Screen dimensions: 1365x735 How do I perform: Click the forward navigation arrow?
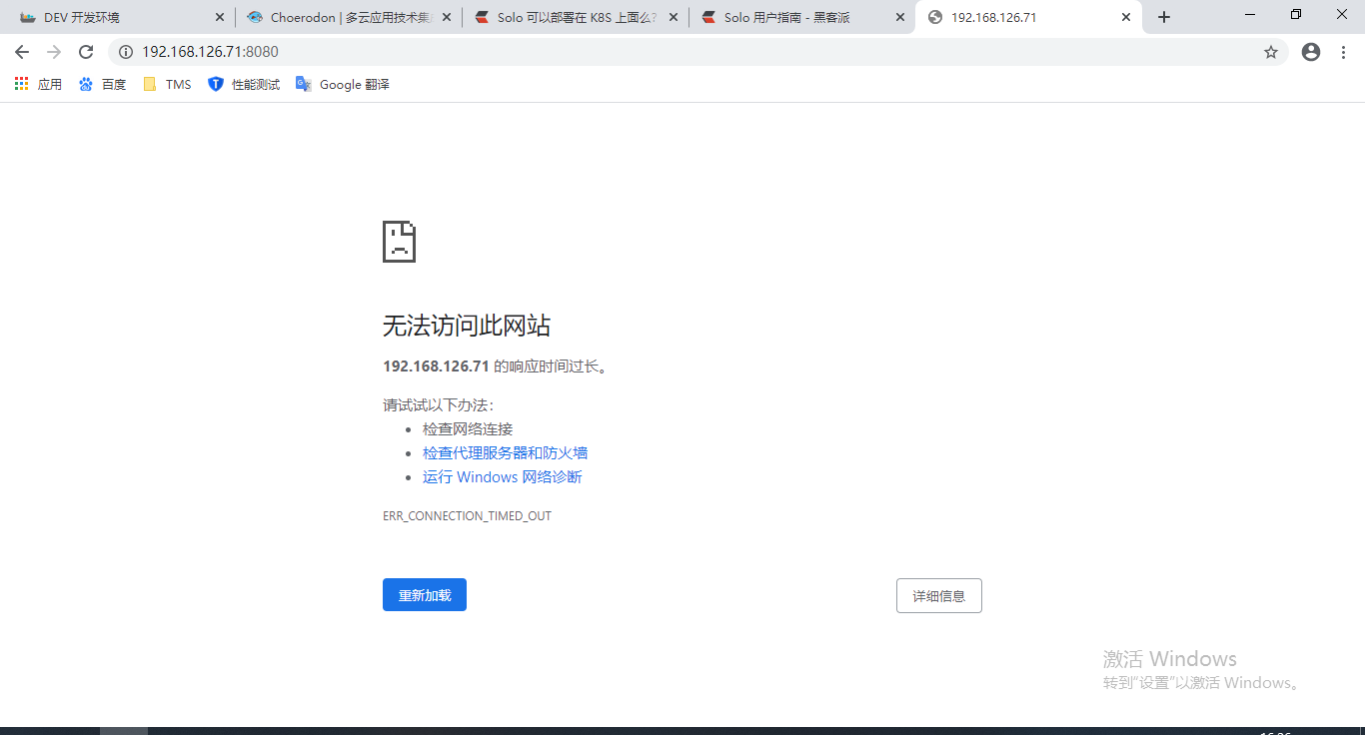(x=54, y=52)
